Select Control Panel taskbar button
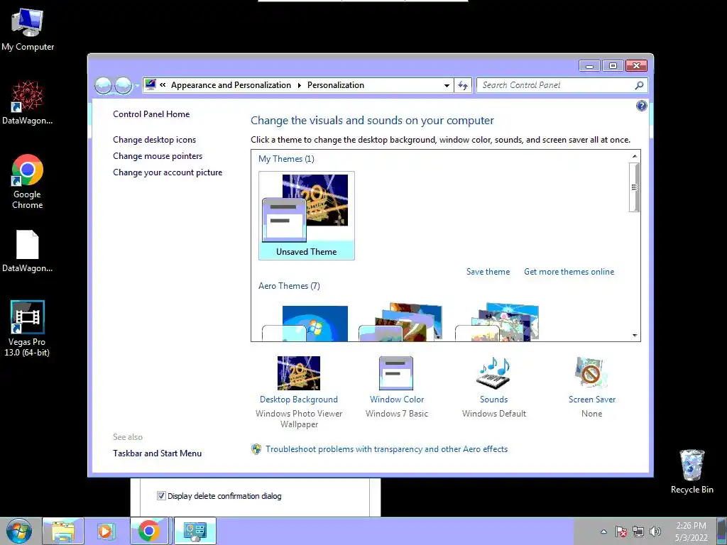The width and height of the screenshot is (727, 545). (x=195, y=531)
